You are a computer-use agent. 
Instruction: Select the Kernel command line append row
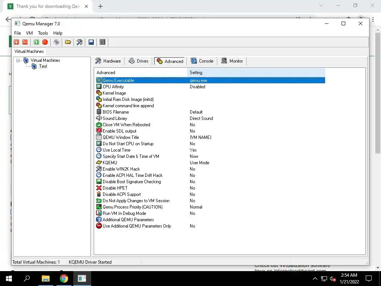pyautogui.click(x=211, y=105)
